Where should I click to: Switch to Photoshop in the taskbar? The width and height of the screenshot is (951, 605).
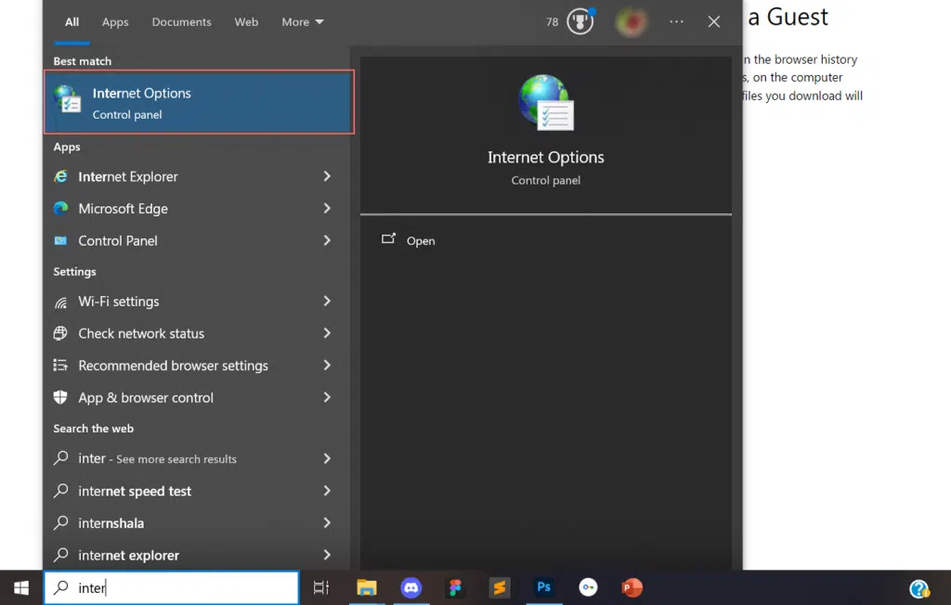pyautogui.click(x=544, y=587)
